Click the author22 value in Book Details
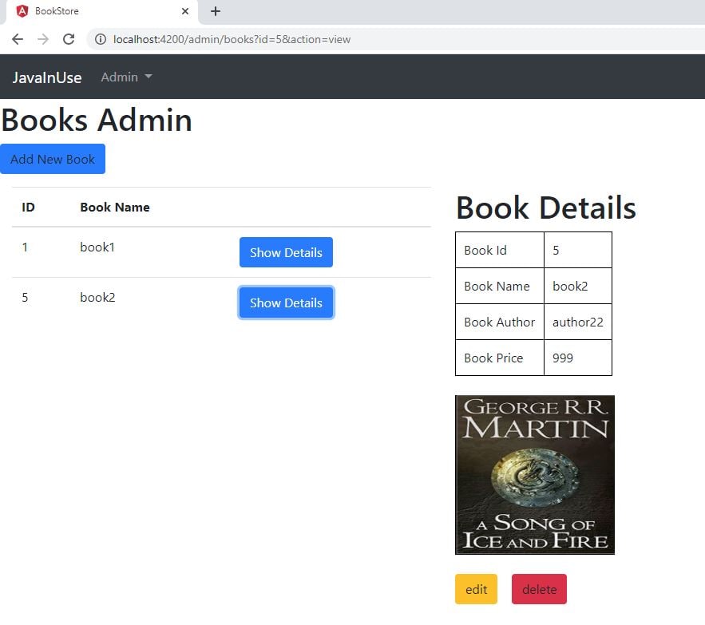 [x=578, y=322]
